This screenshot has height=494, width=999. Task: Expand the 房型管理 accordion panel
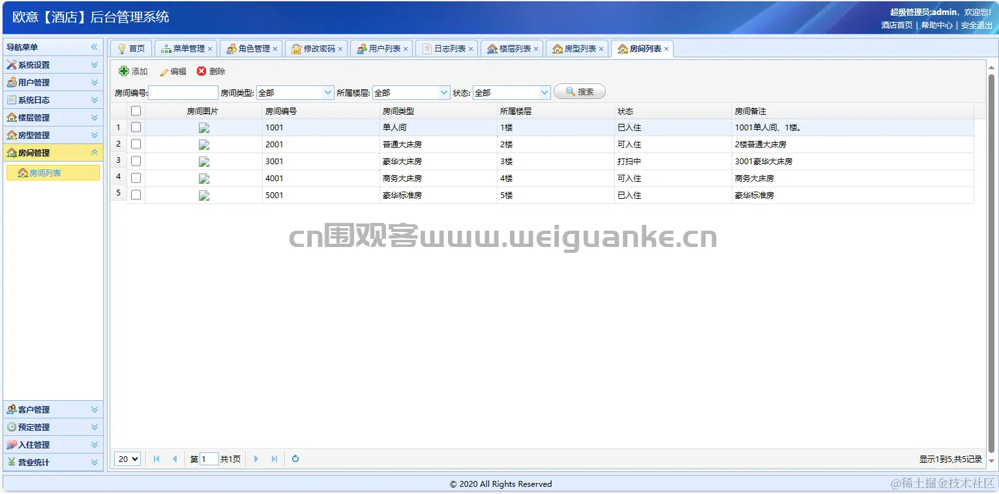tap(53, 135)
